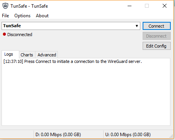This screenshot has width=175, height=140.
Task: Switch to the Charts tab
Action: point(27,55)
